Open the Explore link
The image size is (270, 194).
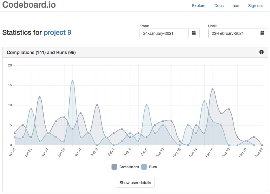[199, 6]
